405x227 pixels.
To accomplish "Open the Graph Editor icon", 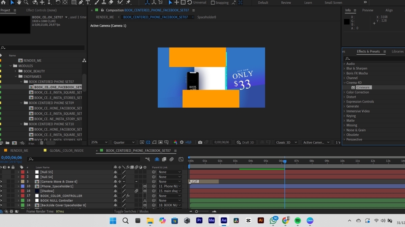I will (181, 159).
